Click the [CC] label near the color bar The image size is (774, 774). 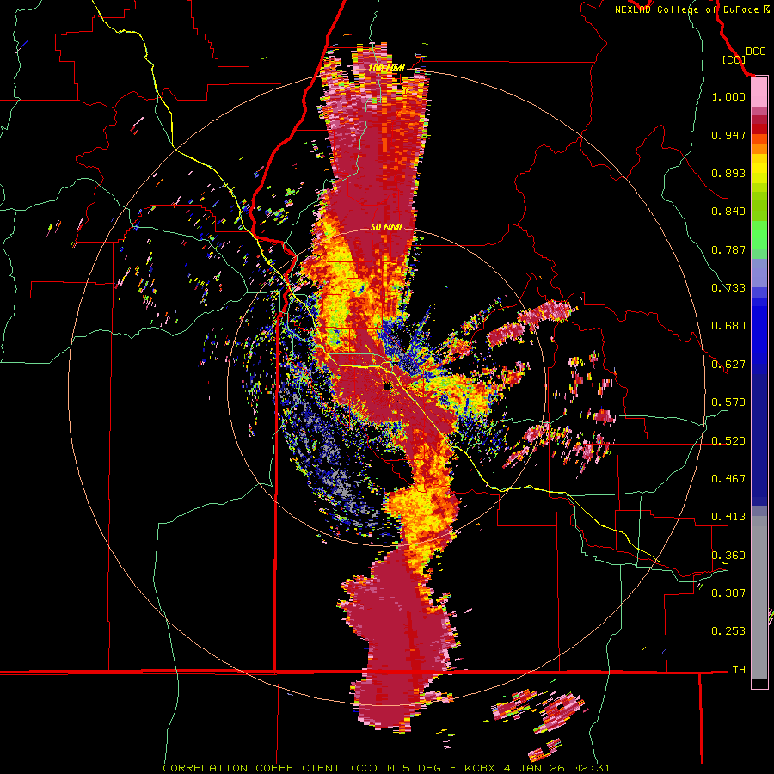pos(734,59)
